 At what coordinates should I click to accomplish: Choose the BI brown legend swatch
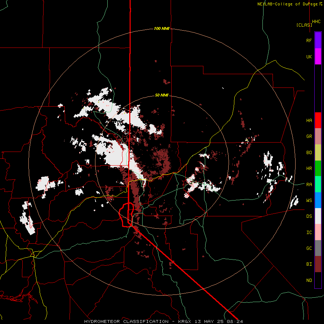tap(318, 264)
